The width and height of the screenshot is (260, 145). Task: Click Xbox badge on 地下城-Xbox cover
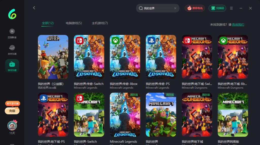coord(223,40)
